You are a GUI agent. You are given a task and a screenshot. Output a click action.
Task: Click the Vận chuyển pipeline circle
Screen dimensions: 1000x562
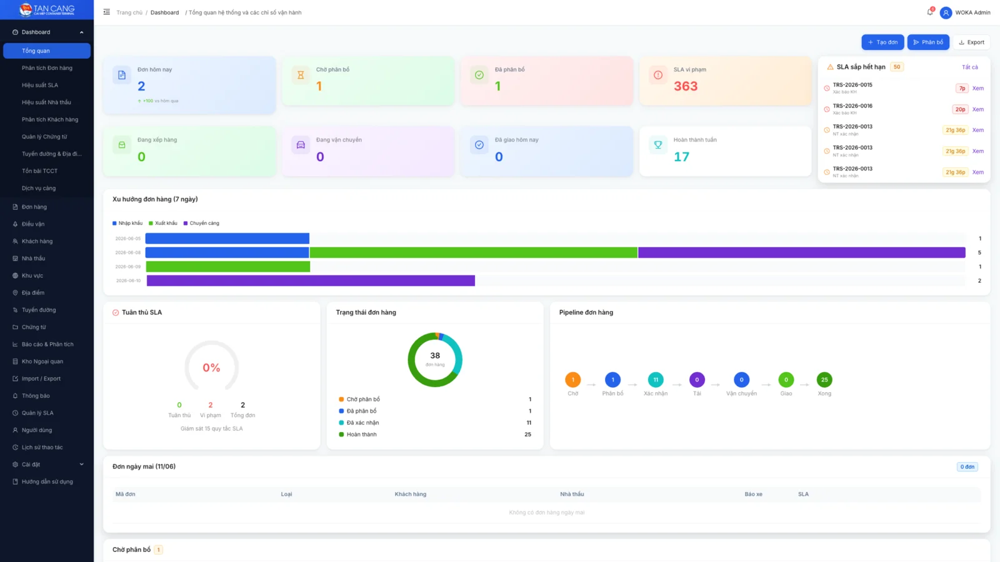point(741,380)
